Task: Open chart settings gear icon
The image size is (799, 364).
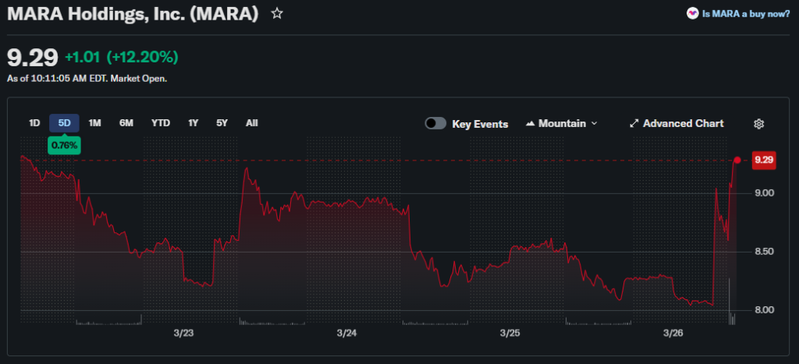Action: pyautogui.click(x=758, y=124)
